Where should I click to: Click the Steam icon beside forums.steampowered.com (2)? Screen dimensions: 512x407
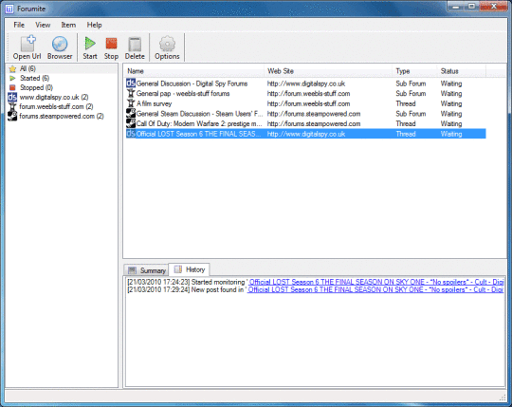[12, 116]
